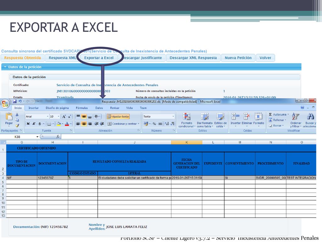Align cell text to the left
Viewport: 322px width, 242px height.
(x=78, y=124)
